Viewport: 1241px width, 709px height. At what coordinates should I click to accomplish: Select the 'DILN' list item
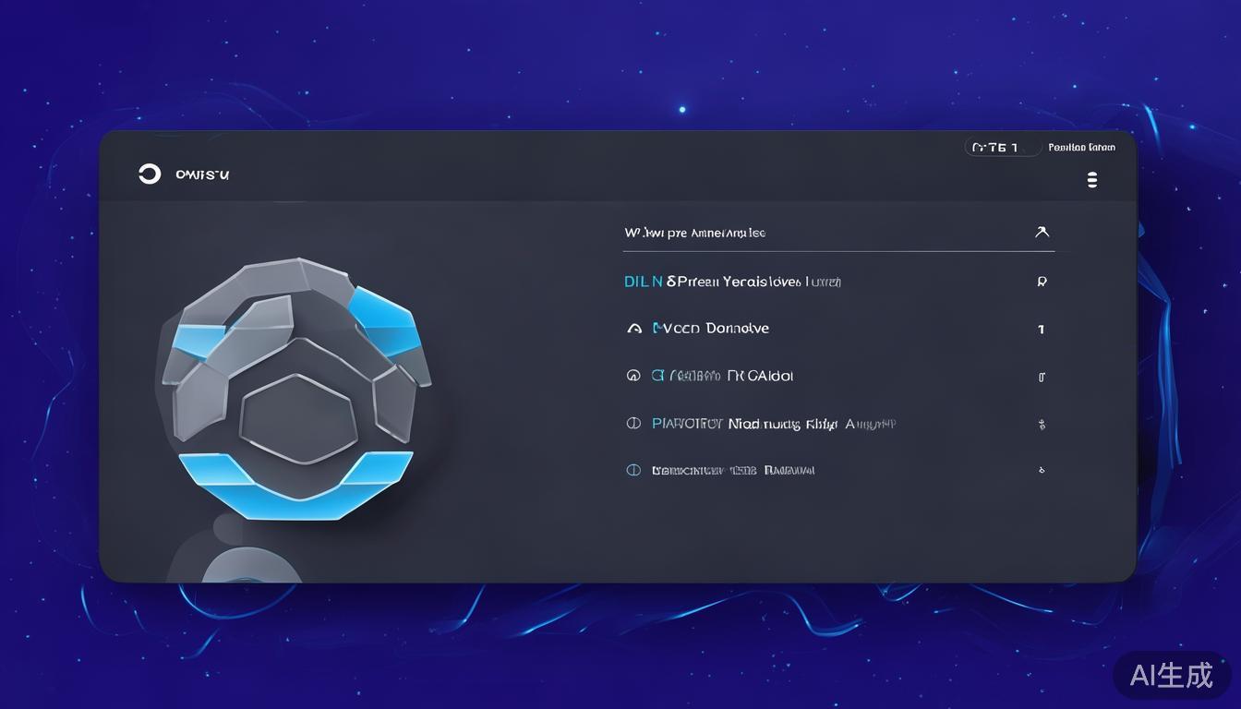(x=732, y=282)
